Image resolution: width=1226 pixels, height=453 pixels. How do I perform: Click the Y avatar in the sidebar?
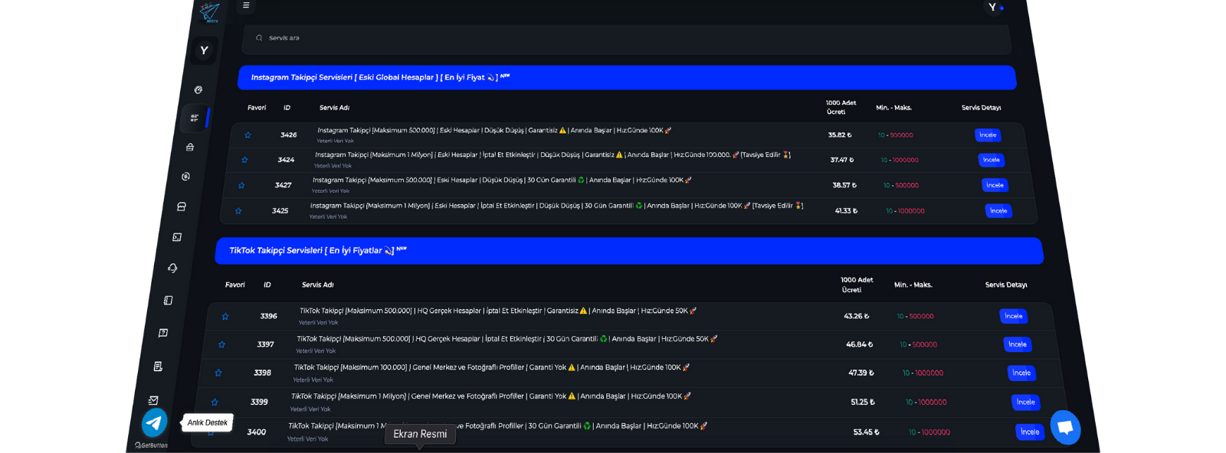pos(204,51)
